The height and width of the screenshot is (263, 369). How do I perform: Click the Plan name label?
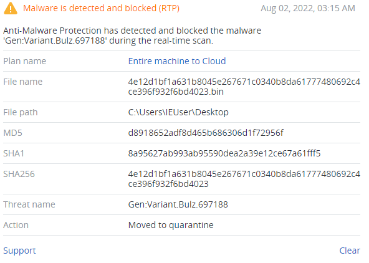pyautogui.click(x=25, y=61)
